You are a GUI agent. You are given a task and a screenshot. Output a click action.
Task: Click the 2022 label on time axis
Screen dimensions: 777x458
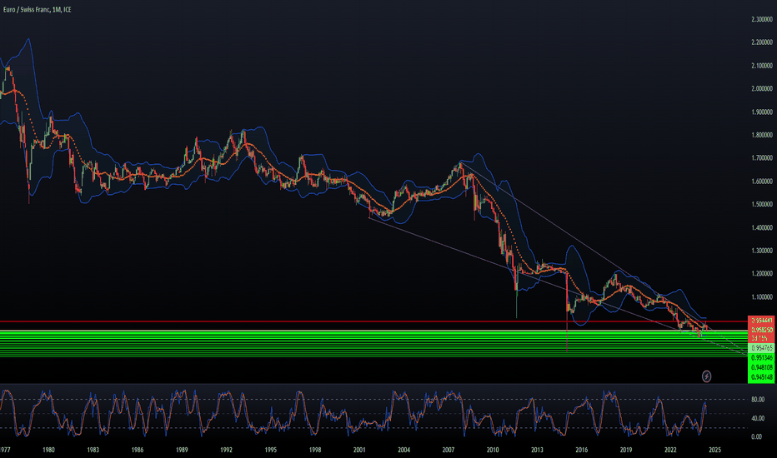tap(670, 450)
